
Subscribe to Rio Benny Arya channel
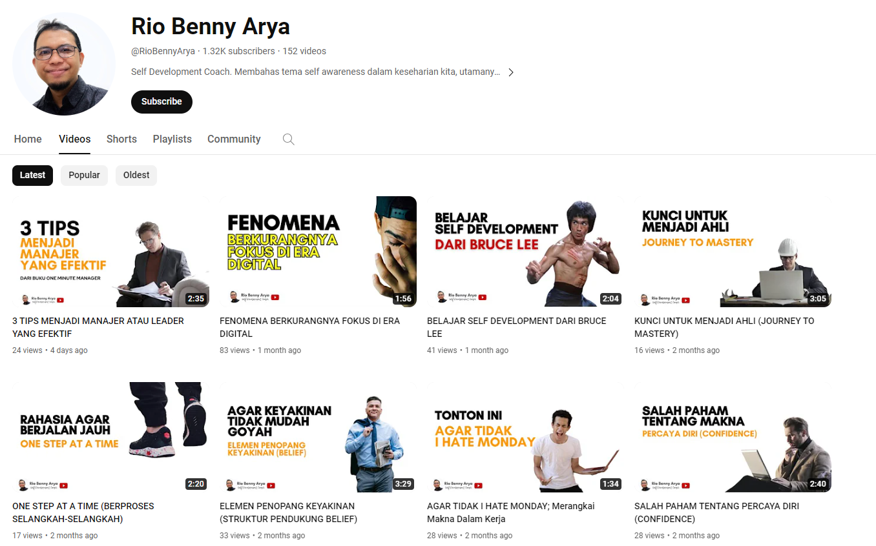162,101
